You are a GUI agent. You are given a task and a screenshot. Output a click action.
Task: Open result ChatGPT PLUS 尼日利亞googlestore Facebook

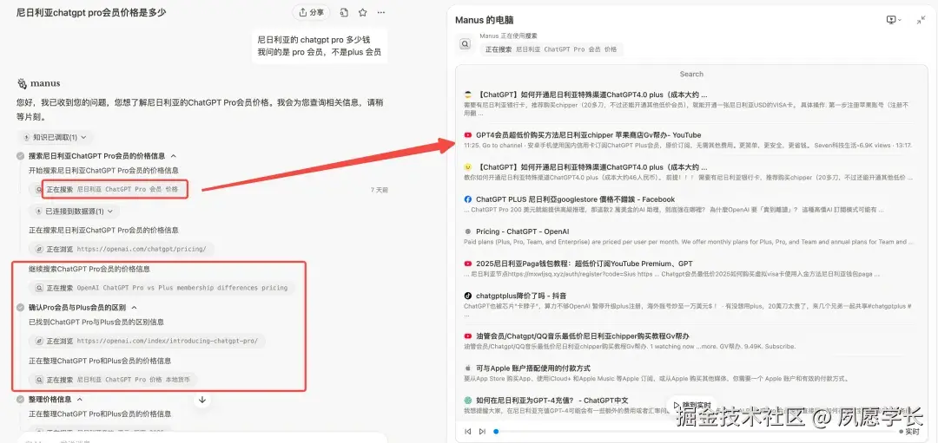[576, 199]
